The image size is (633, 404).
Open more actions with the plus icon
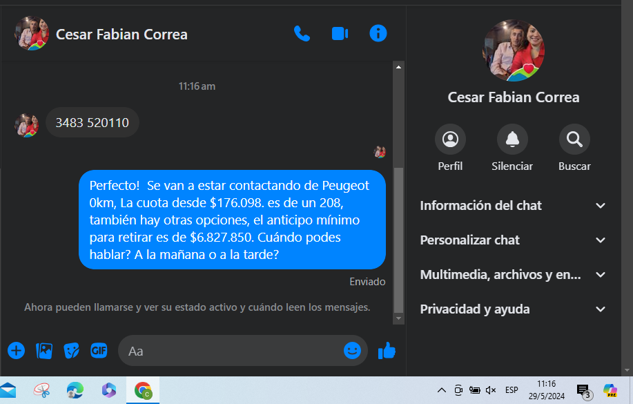(x=16, y=351)
